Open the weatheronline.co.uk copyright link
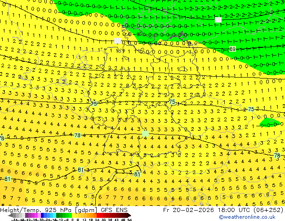Screen dimensions: 285x221 point(247,217)
